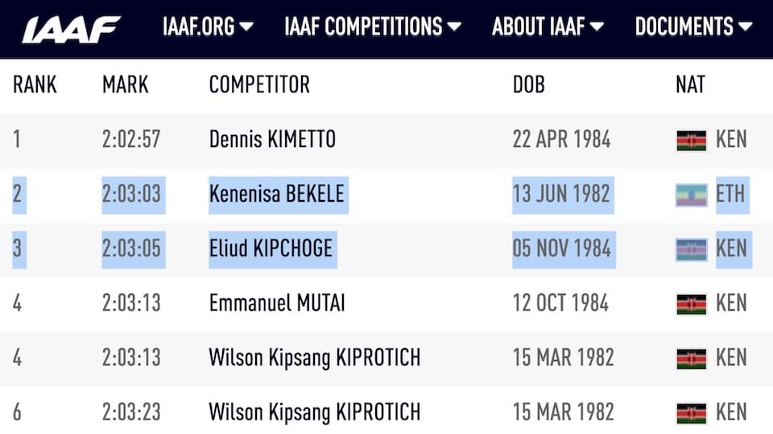This screenshot has width=773, height=434.
Task: Click the IAAF logo
Action: (72, 29)
